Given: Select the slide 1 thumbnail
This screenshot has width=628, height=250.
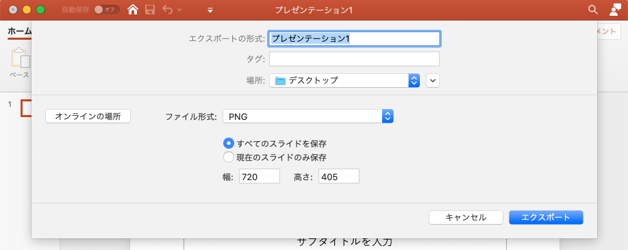Looking at the screenshot, I should click(x=25, y=108).
